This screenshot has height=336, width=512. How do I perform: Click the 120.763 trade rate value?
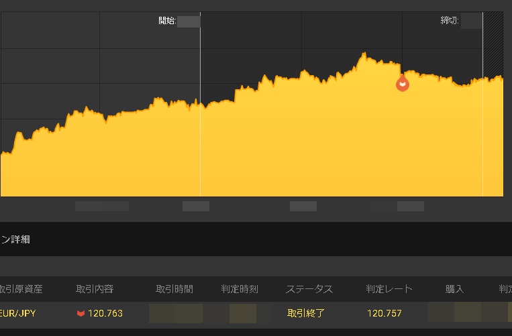105,313
